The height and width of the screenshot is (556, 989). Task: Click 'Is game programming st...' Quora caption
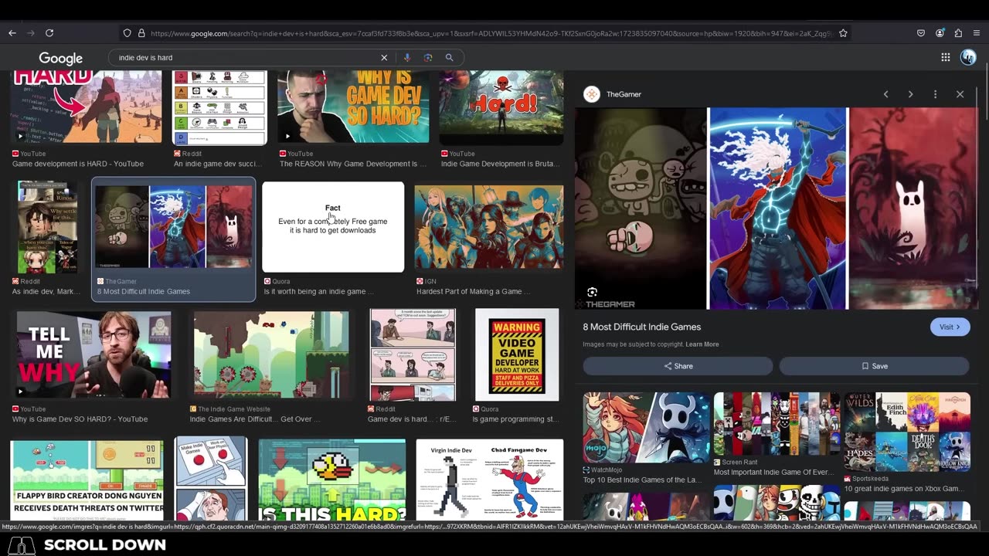[516, 419]
